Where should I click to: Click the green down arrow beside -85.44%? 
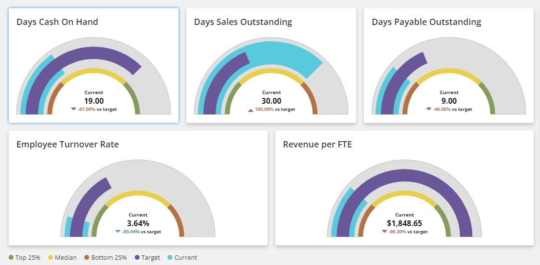118,231
